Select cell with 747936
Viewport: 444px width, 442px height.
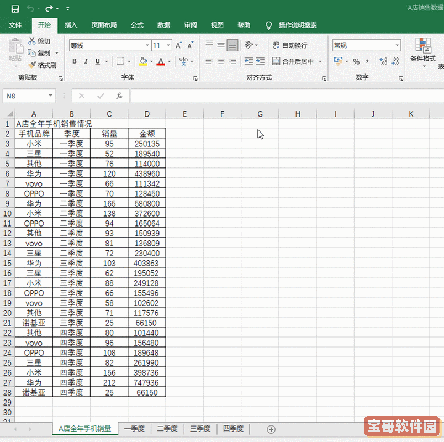coord(147,382)
